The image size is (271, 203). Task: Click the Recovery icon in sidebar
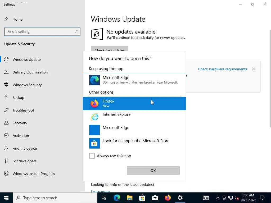pyautogui.click(x=6, y=123)
